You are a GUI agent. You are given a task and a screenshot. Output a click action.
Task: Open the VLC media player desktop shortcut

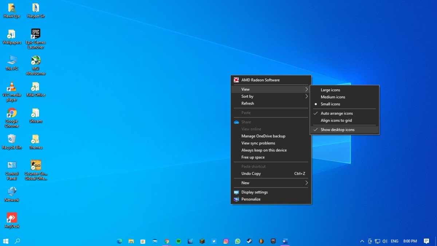[x=12, y=87]
